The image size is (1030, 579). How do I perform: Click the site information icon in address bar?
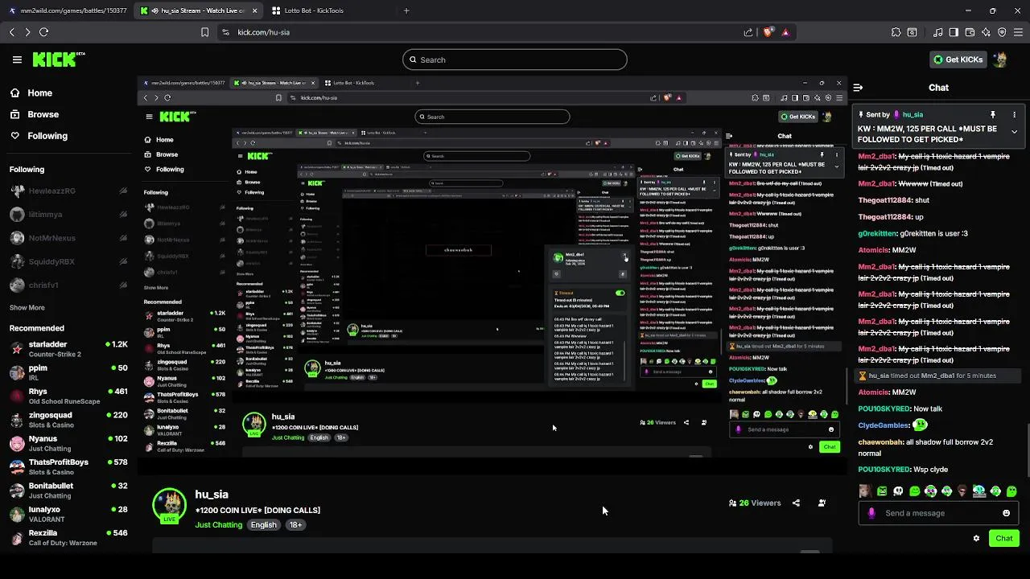(225, 32)
